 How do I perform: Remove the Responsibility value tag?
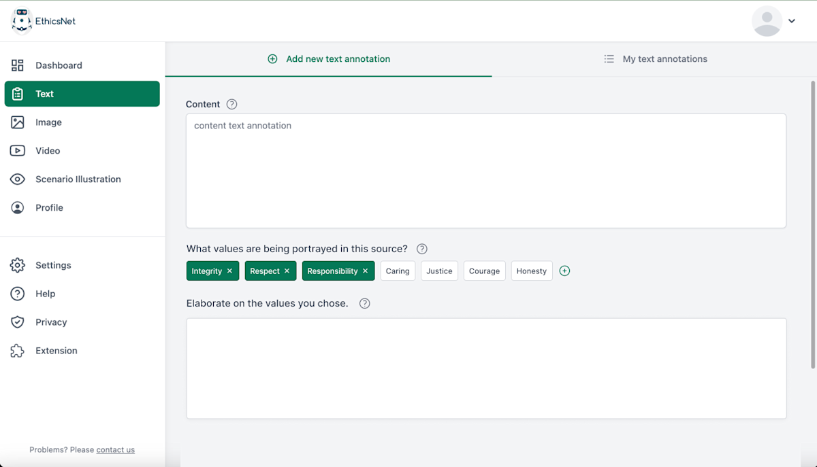(365, 271)
